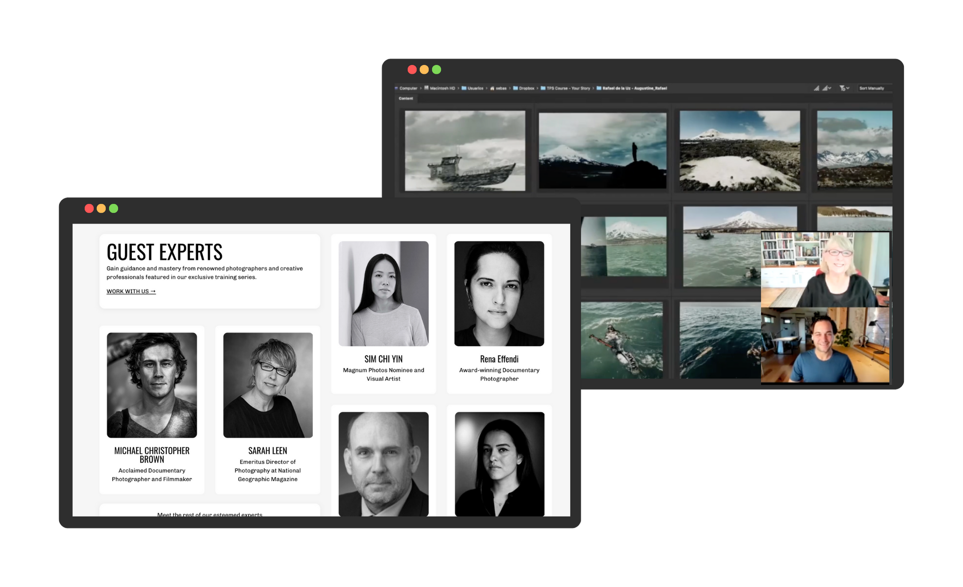
Task: Click Sarah Leen's portrait photo
Action: click(x=268, y=385)
